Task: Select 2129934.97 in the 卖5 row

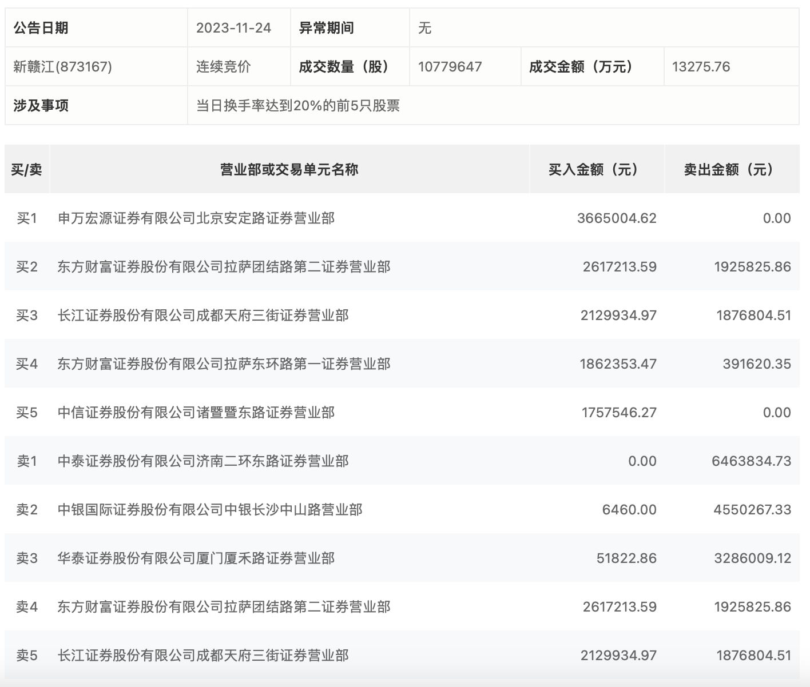Action: [618, 655]
